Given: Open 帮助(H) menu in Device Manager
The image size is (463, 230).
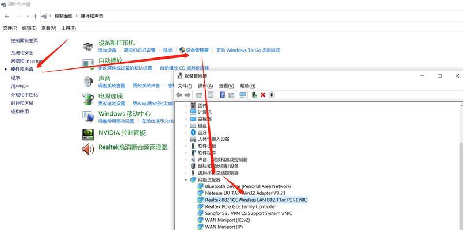Looking at the screenshot, I should pyautogui.click(x=247, y=86).
